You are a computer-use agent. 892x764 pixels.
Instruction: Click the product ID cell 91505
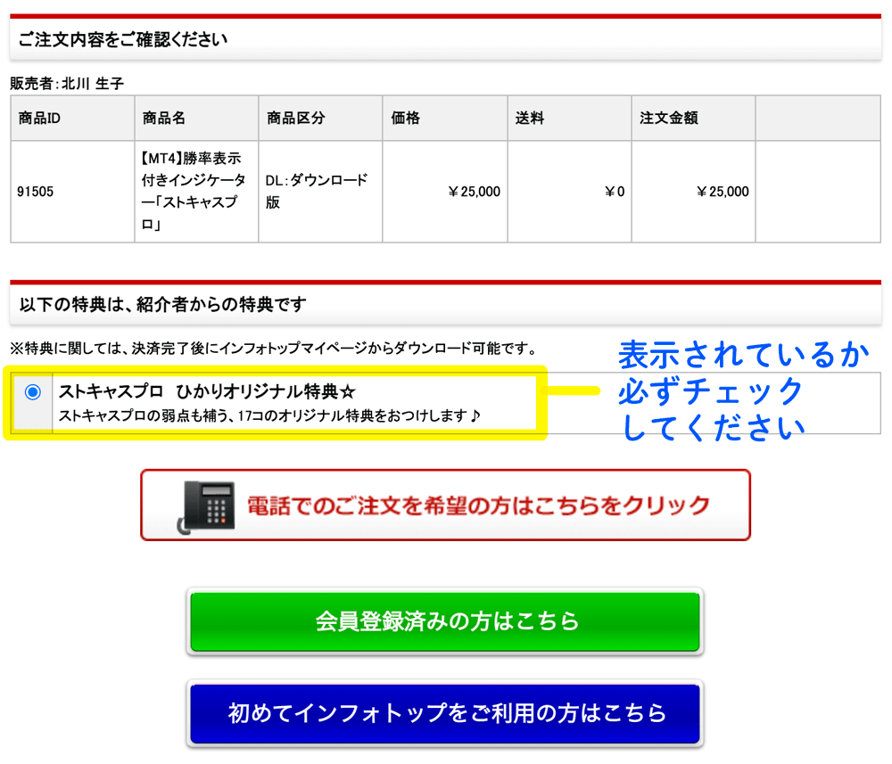point(73,192)
